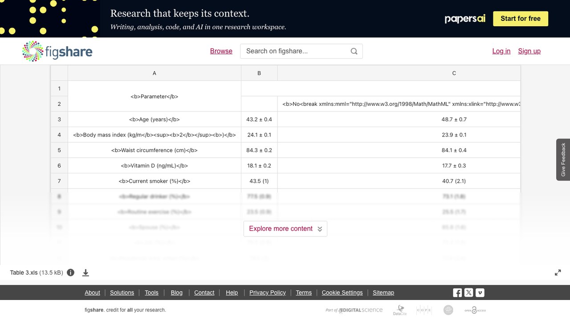Click the cell containing 18.1 ± 0.2
The height and width of the screenshot is (320, 570).
click(259, 166)
